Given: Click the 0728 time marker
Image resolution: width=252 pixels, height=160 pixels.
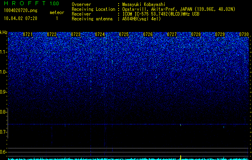Looking at the screenshot, I should click(196, 34).
